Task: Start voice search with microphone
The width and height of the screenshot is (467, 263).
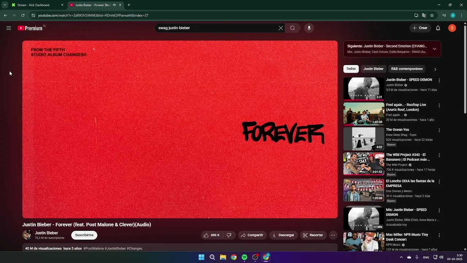Action: point(309,28)
